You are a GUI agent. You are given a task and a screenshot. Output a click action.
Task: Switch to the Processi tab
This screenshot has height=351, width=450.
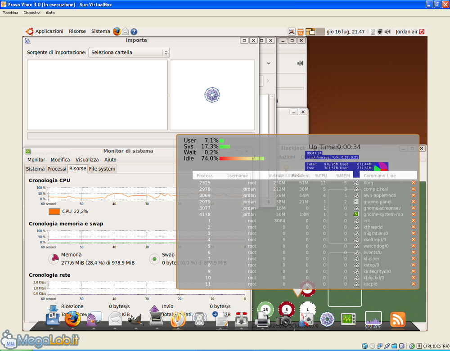tap(57, 169)
